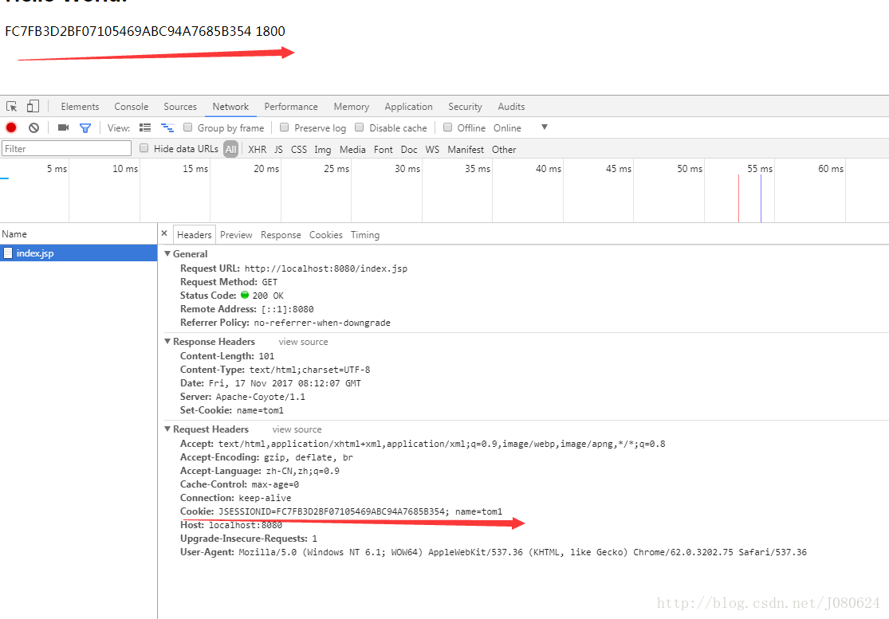Show the waterfall overview icon
The height and width of the screenshot is (619, 889).
167,128
